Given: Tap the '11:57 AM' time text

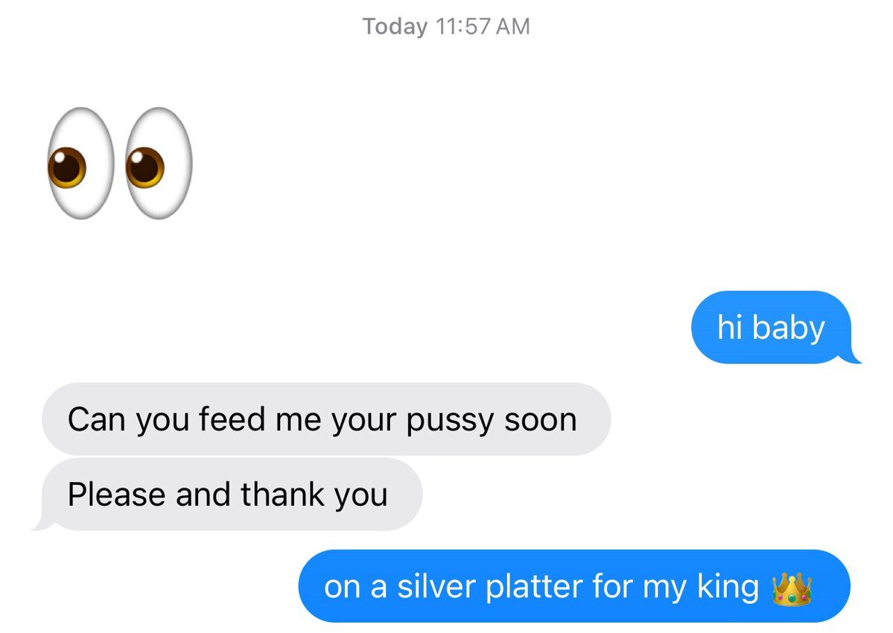Looking at the screenshot, I should (x=483, y=27).
